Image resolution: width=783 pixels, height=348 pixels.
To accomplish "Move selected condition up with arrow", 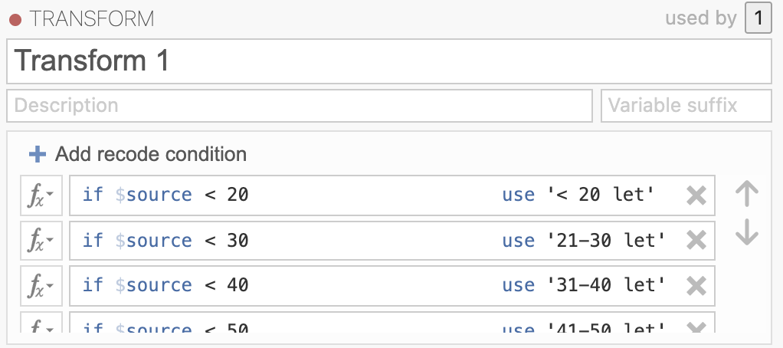I will [747, 193].
